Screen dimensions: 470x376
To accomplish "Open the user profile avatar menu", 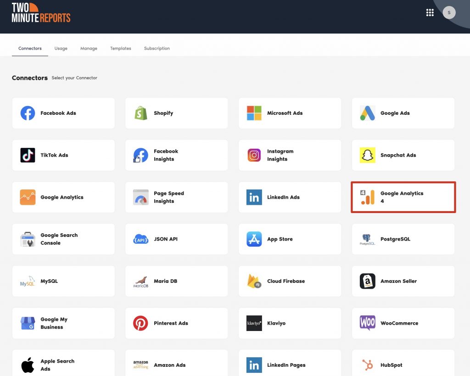I will pyautogui.click(x=449, y=13).
